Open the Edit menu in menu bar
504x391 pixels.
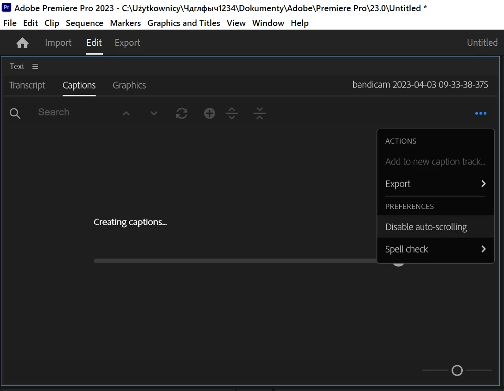tap(31, 23)
